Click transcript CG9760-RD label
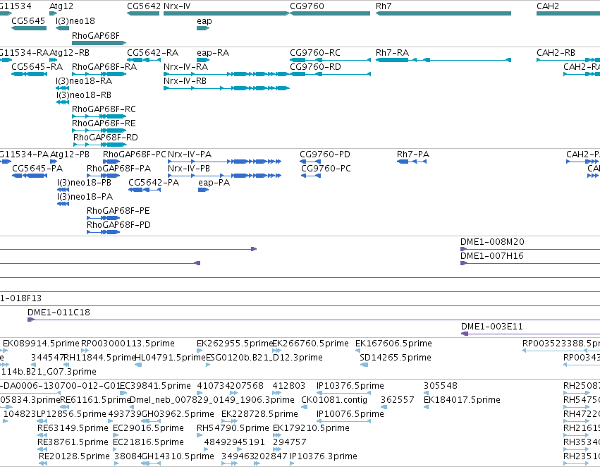This screenshot has height=467, width=600. (x=315, y=66)
